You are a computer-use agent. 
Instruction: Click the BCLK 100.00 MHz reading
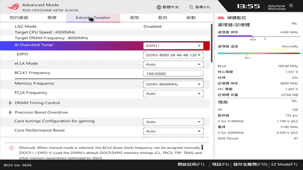[x=258, y=66]
